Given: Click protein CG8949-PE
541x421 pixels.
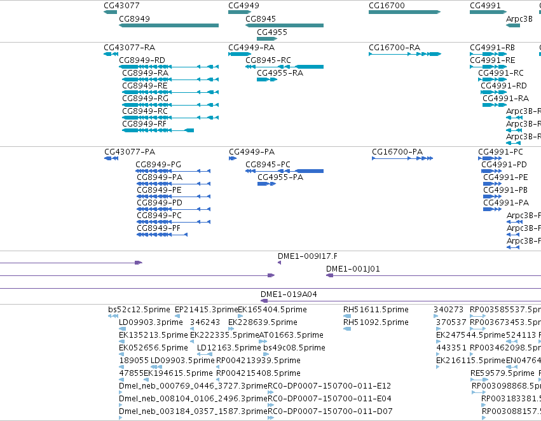Looking at the screenshot, I should (x=159, y=190).
